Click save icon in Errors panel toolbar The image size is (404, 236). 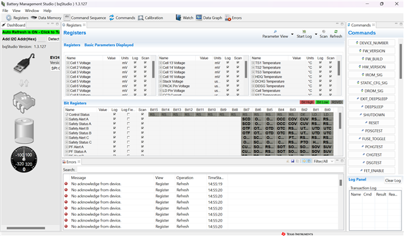click(293, 162)
